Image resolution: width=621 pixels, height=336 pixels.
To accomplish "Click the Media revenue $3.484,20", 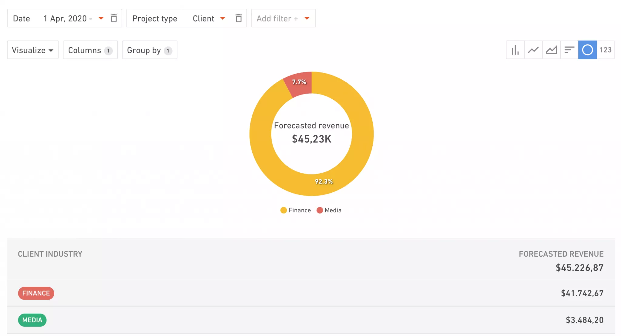I will tap(585, 320).
